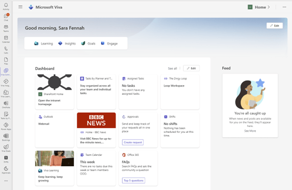
Task: Open Files in the sidebar
Action: pos(6,61)
